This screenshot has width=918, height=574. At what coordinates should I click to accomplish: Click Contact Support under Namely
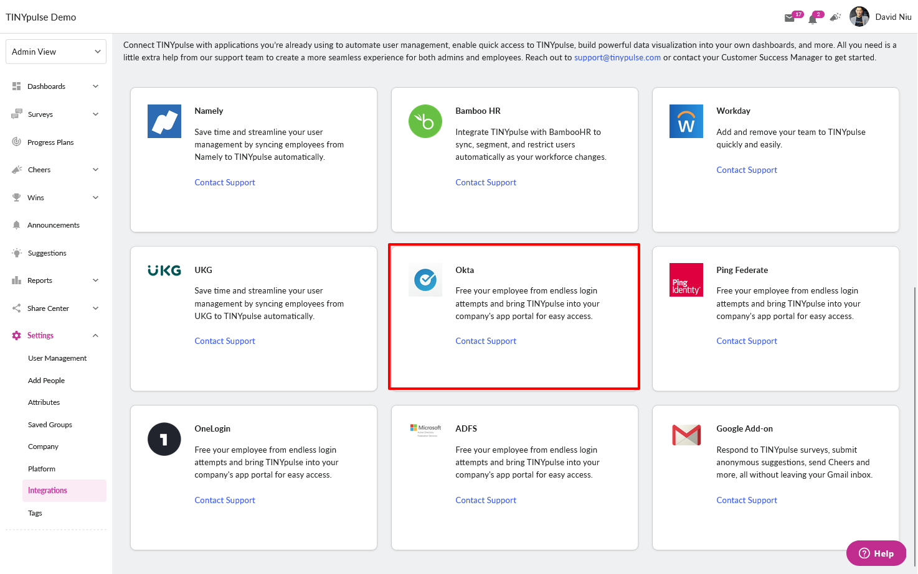click(x=225, y=182)
